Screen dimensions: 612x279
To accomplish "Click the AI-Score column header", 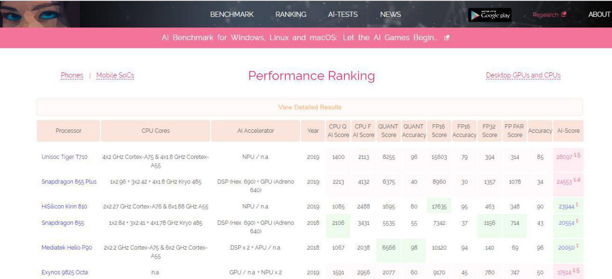I will (x=568, y=131).
